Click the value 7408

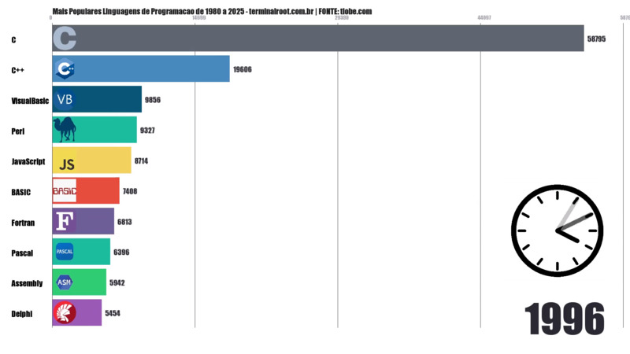pos(130,191)
